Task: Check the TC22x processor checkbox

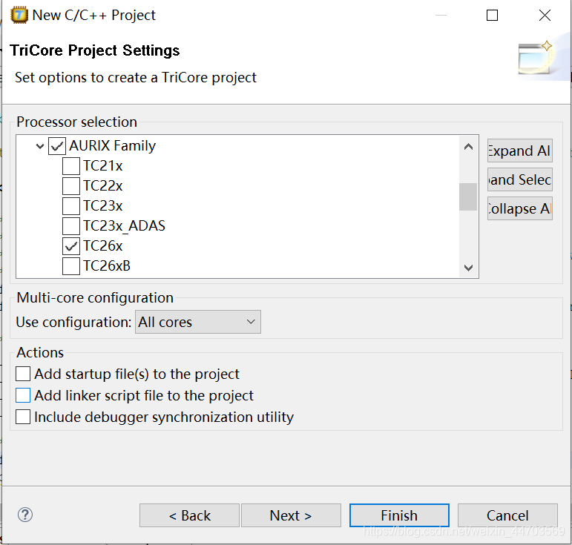Action: (71, 186)
